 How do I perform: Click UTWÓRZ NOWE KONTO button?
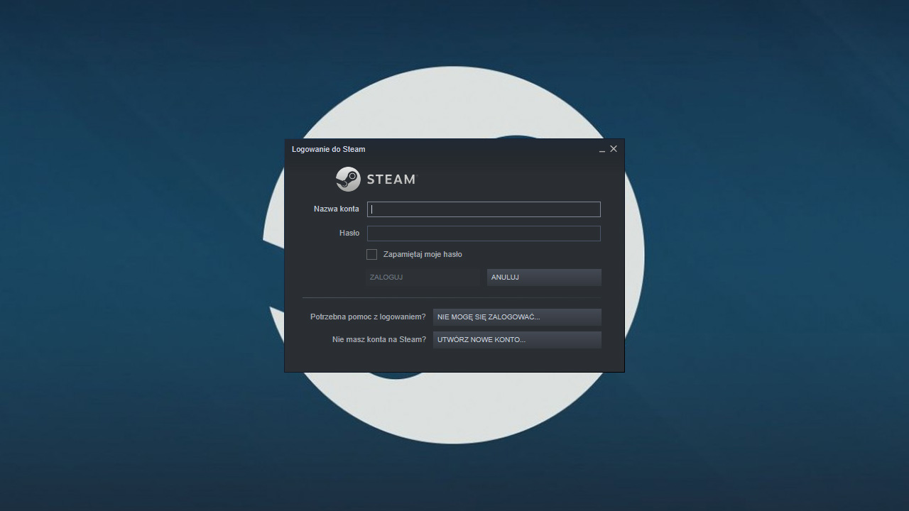point(517,340)
